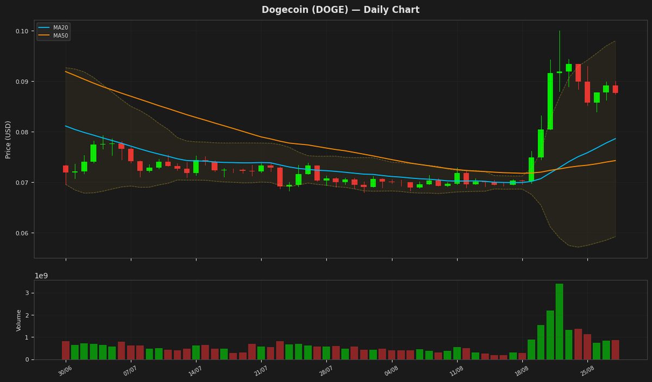Screen dimensions: 652x382
Task: Click the 0.08 price axis tick label
Action: tap(22, 132)
